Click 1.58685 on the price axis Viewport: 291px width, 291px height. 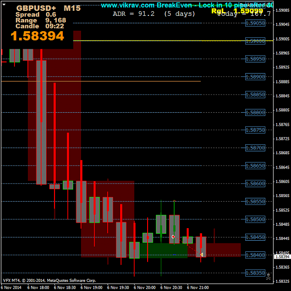tap(282, 153)
